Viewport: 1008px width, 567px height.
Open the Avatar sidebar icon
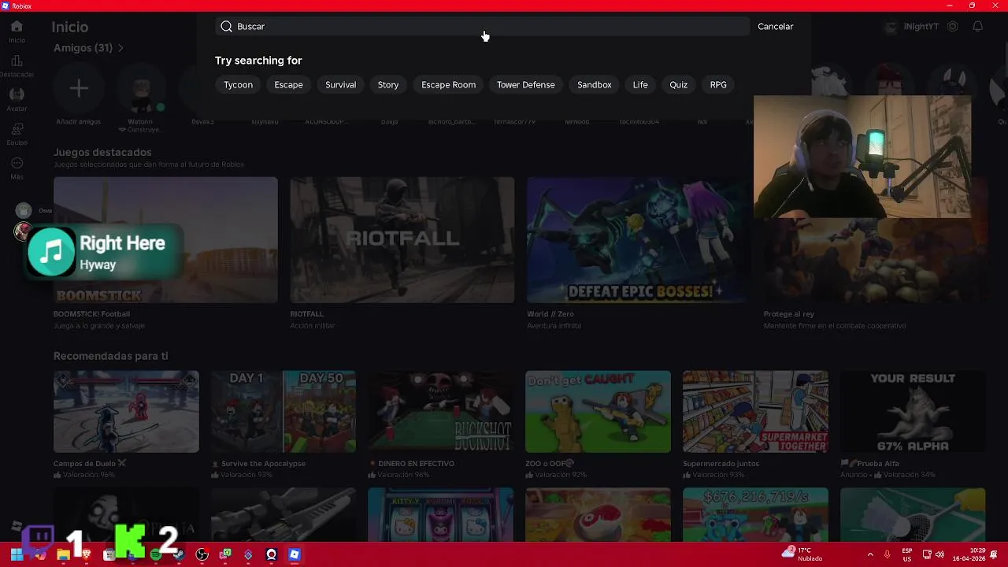point(17,94)
